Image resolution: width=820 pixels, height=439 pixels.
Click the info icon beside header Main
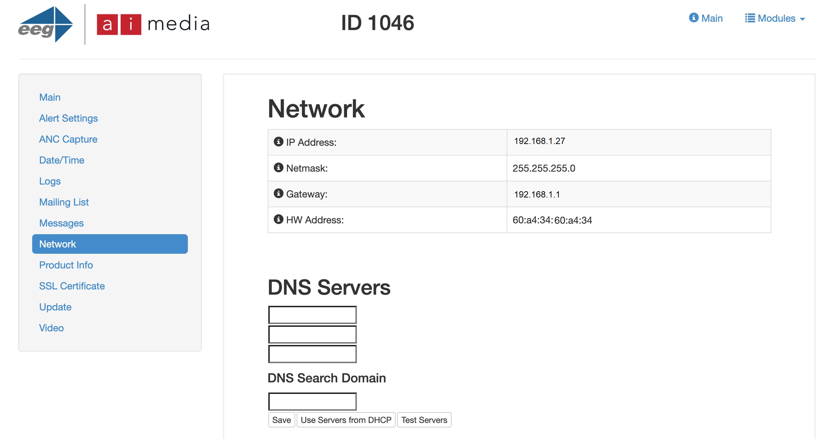point(693,17)
